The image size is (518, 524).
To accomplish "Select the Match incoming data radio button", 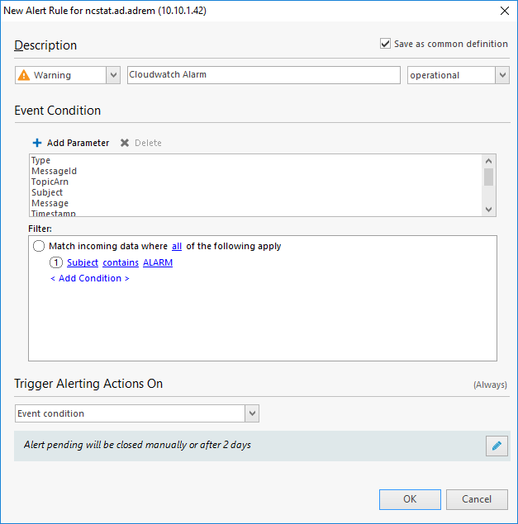I will [39, 246].
